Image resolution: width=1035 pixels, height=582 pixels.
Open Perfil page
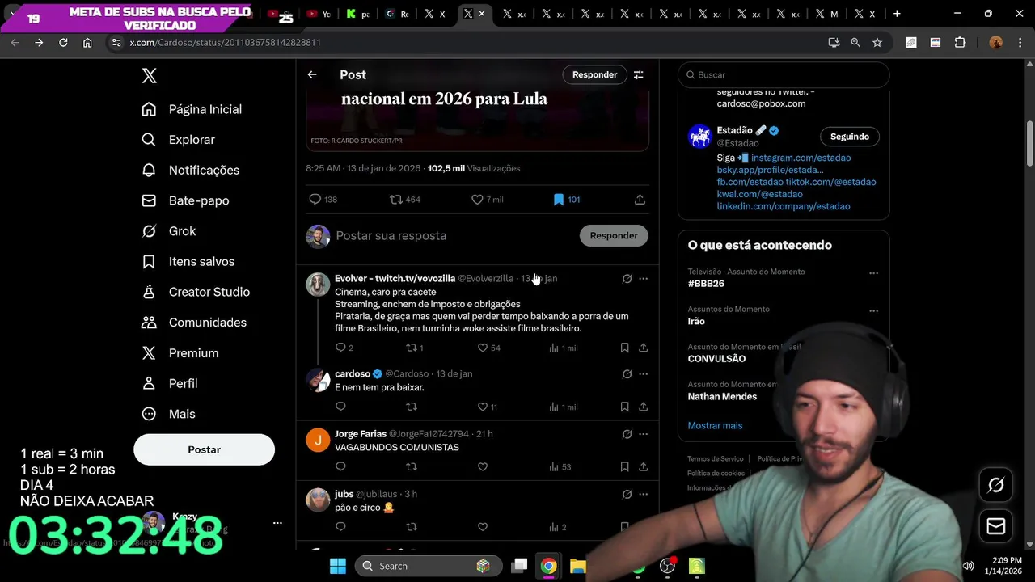pos(170,383)
